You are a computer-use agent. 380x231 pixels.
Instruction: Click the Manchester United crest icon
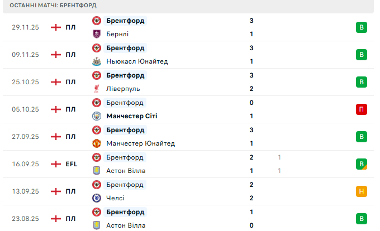96,143
